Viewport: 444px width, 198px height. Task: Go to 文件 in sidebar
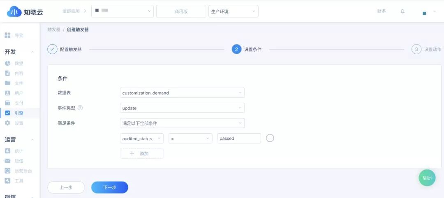19,83
